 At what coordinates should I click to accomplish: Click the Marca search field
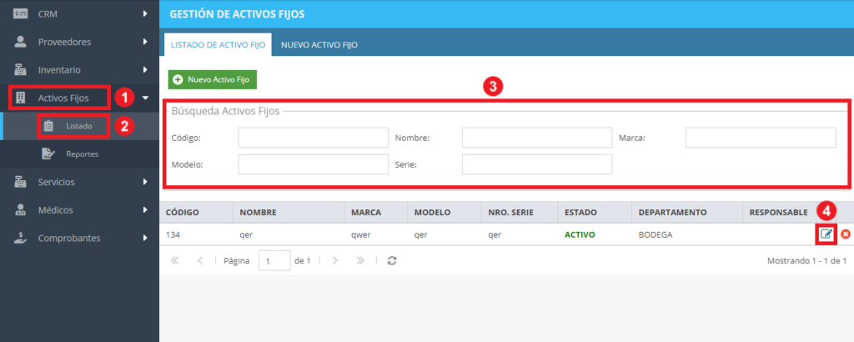pyautogui.click(x=761, y=138)
